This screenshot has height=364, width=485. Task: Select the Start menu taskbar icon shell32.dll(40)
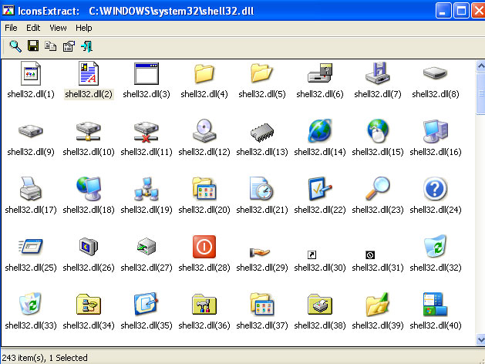435,305
